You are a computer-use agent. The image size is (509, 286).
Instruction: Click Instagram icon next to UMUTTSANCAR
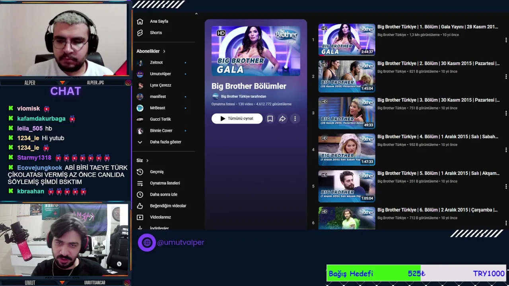pyautogui.click(x=128, y=283)
